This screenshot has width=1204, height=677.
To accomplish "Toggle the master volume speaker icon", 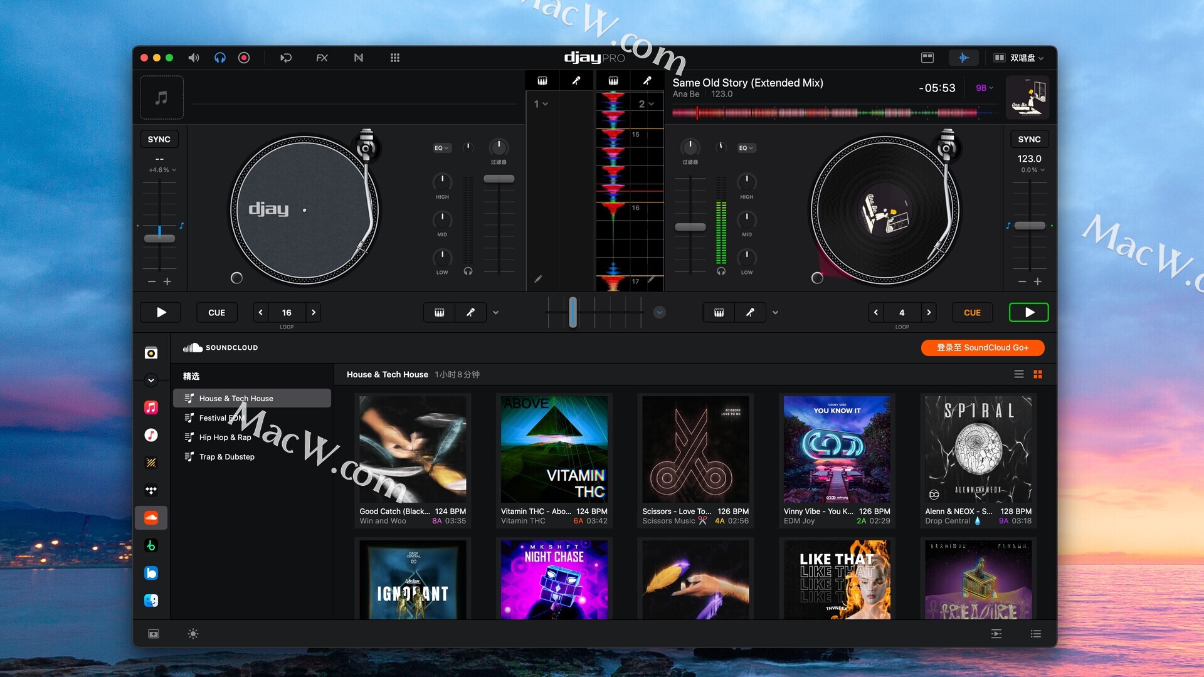I will (194, 58).
